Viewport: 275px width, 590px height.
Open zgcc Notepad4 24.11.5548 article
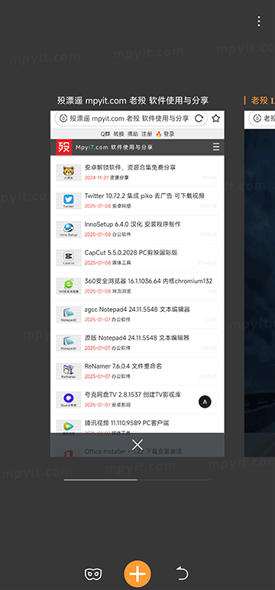[137, 310]
